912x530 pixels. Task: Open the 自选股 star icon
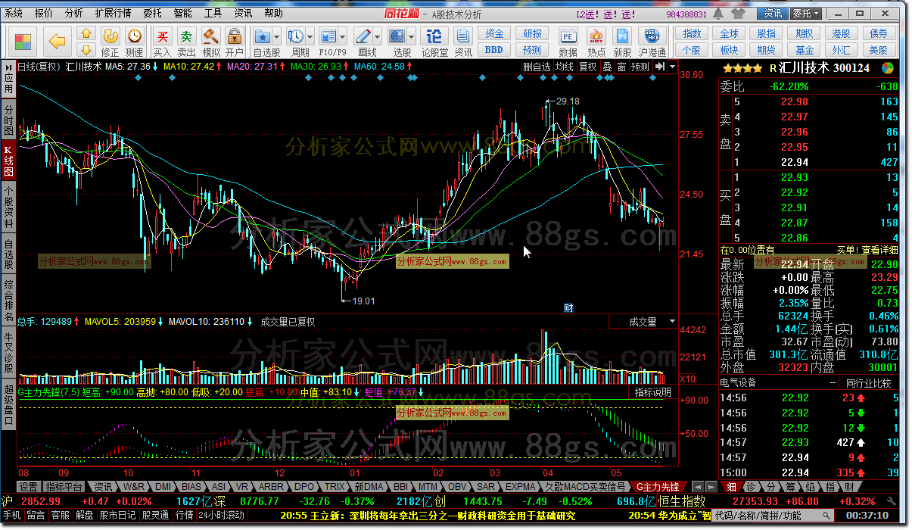[263, 36]
